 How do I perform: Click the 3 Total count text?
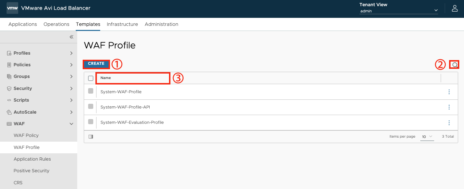pos(448,137)
